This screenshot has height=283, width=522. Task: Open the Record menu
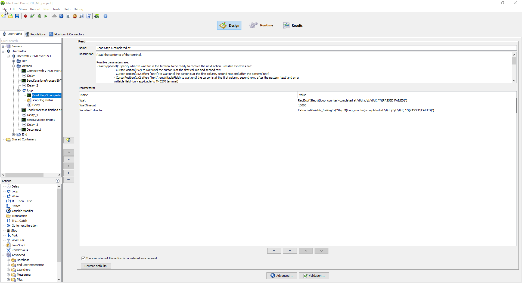(x=35, y=9)
